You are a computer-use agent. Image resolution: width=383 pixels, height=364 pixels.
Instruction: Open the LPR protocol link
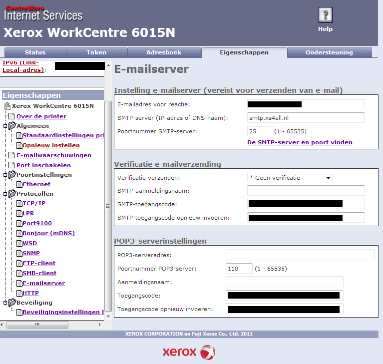(x=28, y=213)
